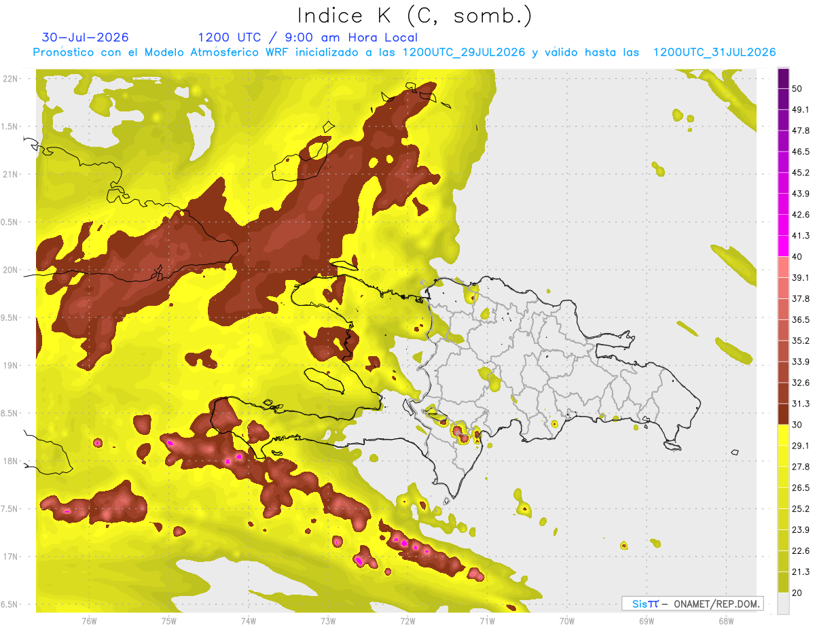Click the colorbar value "25.2"
Screen dimensions: 815x630
pyautogui.click(x=801, y=508)
